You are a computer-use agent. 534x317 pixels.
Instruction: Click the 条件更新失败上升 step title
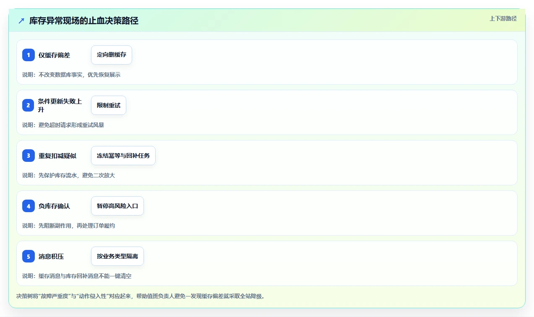(x=60, y=105)
